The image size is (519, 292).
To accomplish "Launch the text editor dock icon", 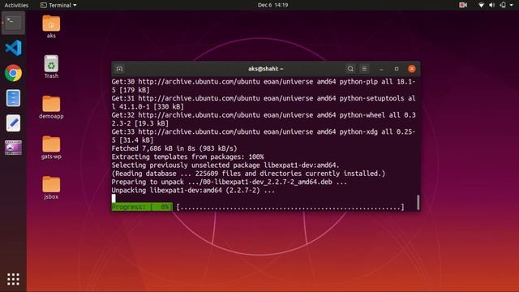I will pos(13,123).
